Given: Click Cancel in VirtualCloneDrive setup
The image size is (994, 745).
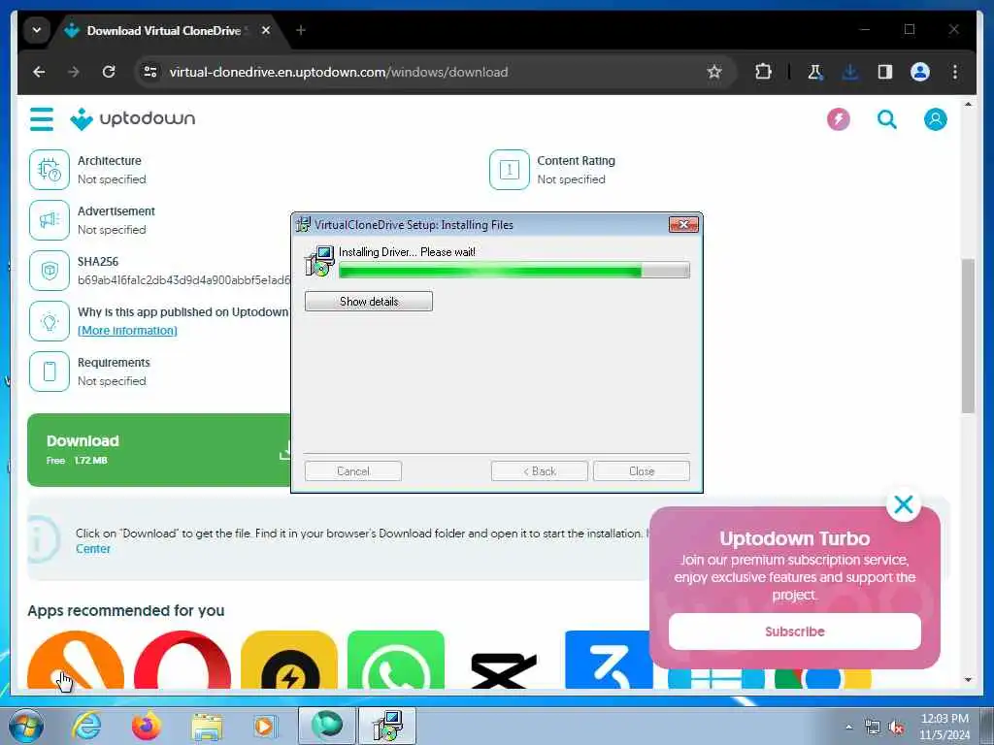Looking at the screenshot, I should click(353, 471).
